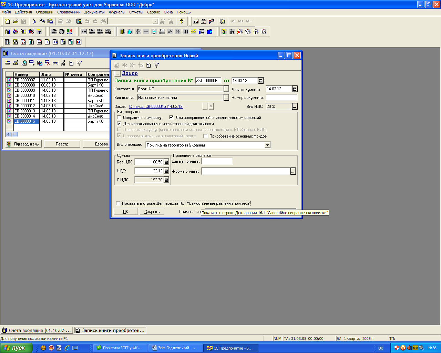Image resolution: width=441 pixels, height=353 pixels.
Task: Open calendar picker next to record date 14.03.13
Action: click(x=261, y=81)
